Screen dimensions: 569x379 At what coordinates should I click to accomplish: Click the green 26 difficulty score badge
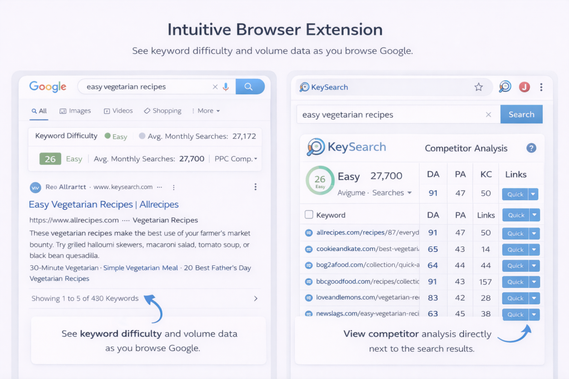tap(50, 159)
